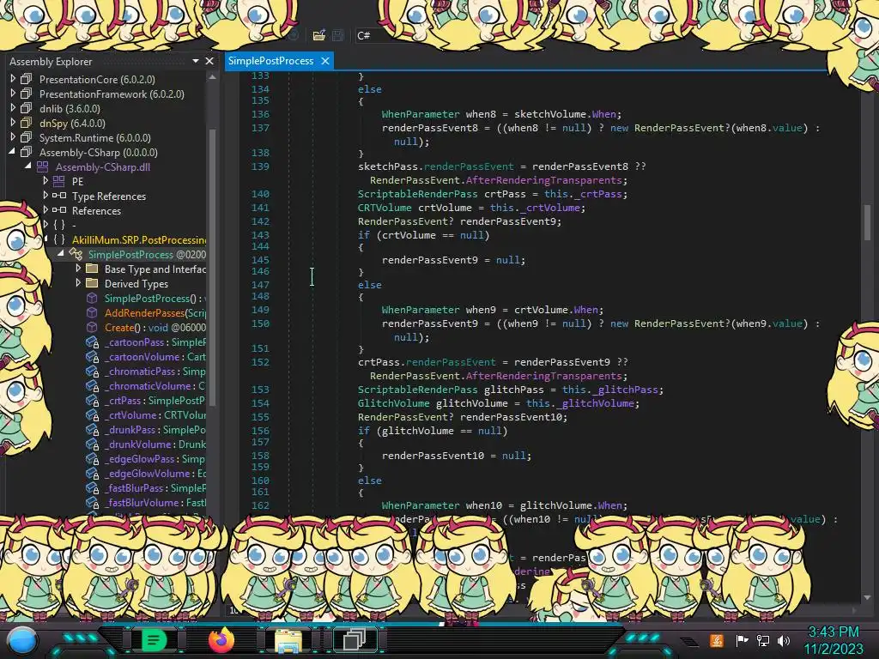Click the SimplePostProcess class icon

tap(76, 254)
